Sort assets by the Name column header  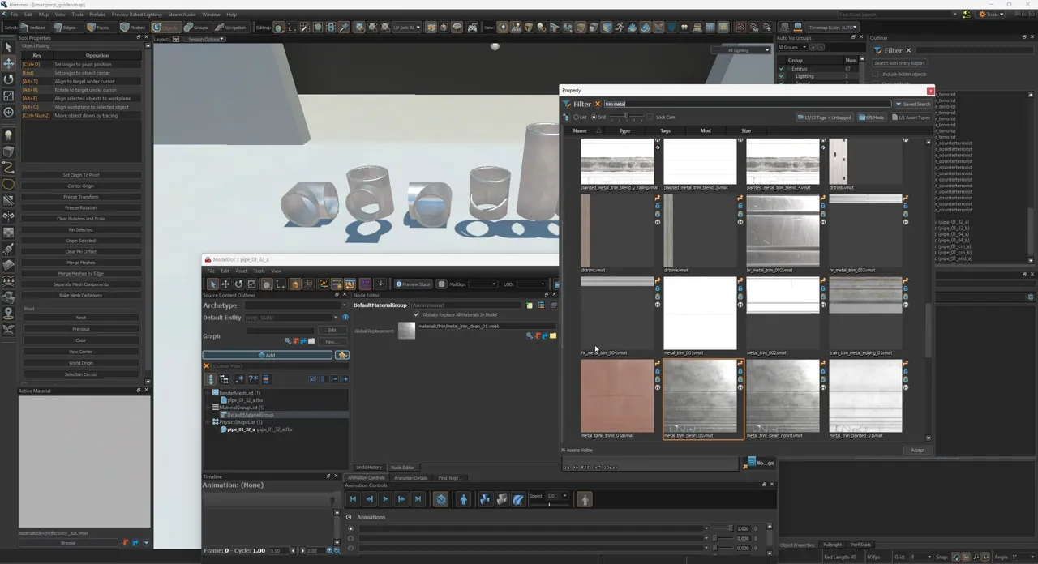pyautogui.click(x=580, y=130)
